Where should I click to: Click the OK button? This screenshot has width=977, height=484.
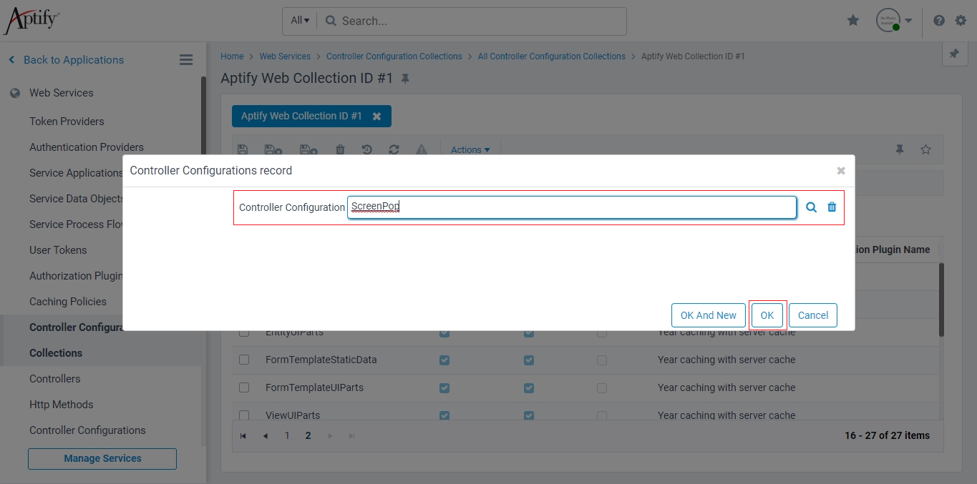point(767,315)
